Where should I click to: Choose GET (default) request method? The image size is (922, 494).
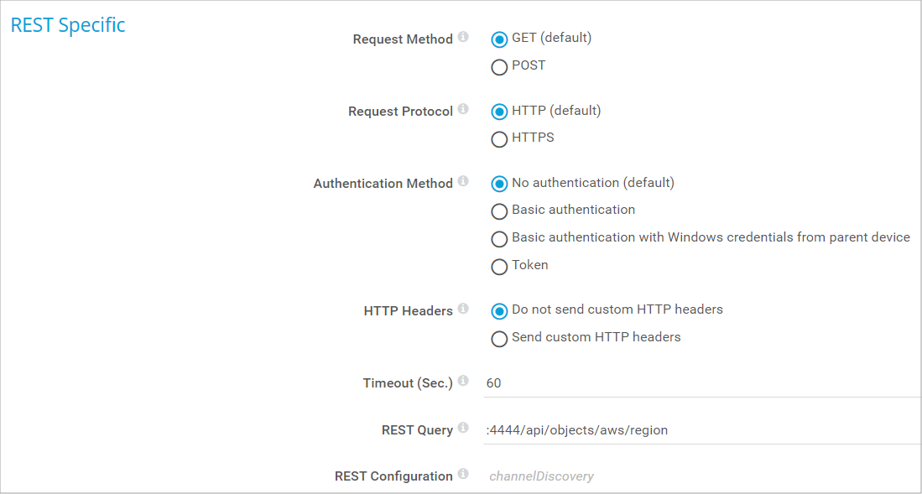click(x=499, y=39)
